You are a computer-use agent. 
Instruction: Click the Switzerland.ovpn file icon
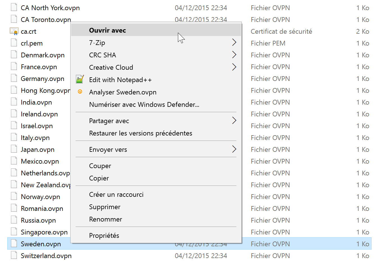(x=14, y=255)
